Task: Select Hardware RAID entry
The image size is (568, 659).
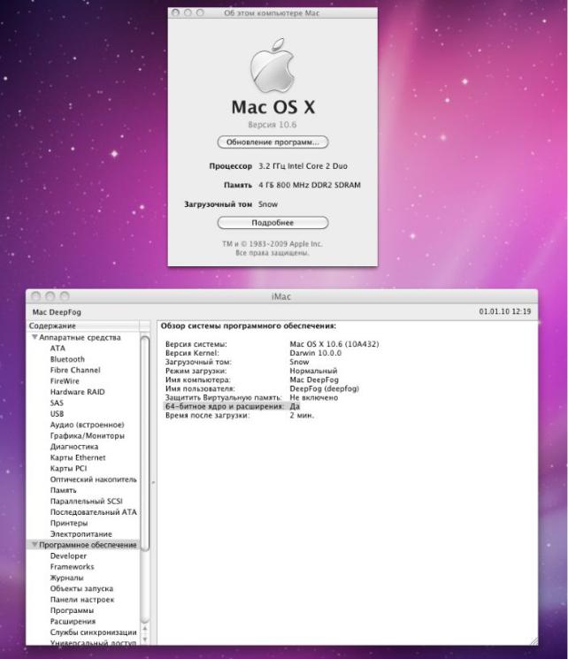Action: [77, 392]
